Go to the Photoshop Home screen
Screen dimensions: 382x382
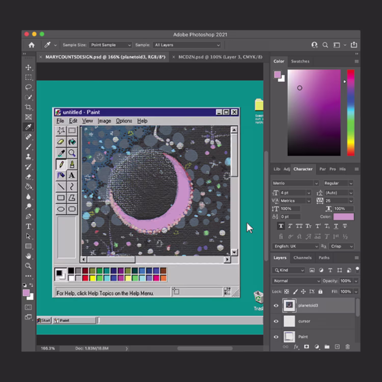point(32,45)
